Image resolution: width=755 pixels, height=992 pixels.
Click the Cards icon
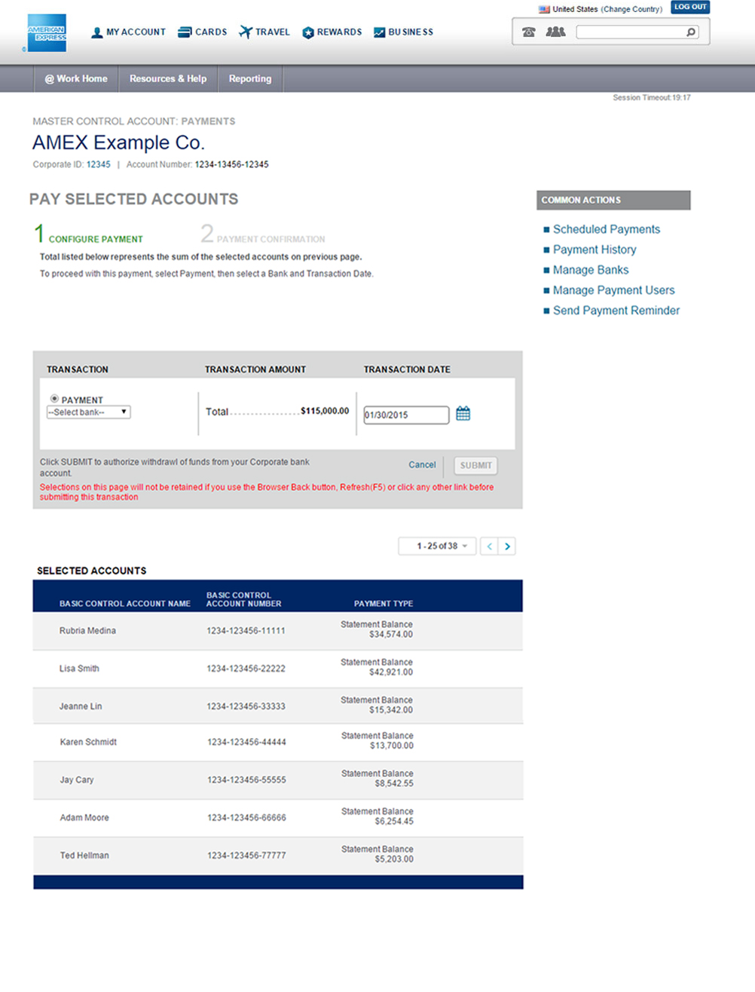click(185, 32)
